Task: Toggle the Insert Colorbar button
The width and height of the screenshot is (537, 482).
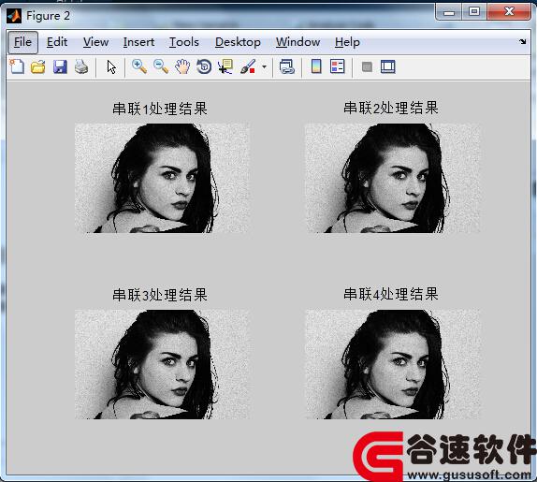Action: pyautogui.click(x=316, y=66)
